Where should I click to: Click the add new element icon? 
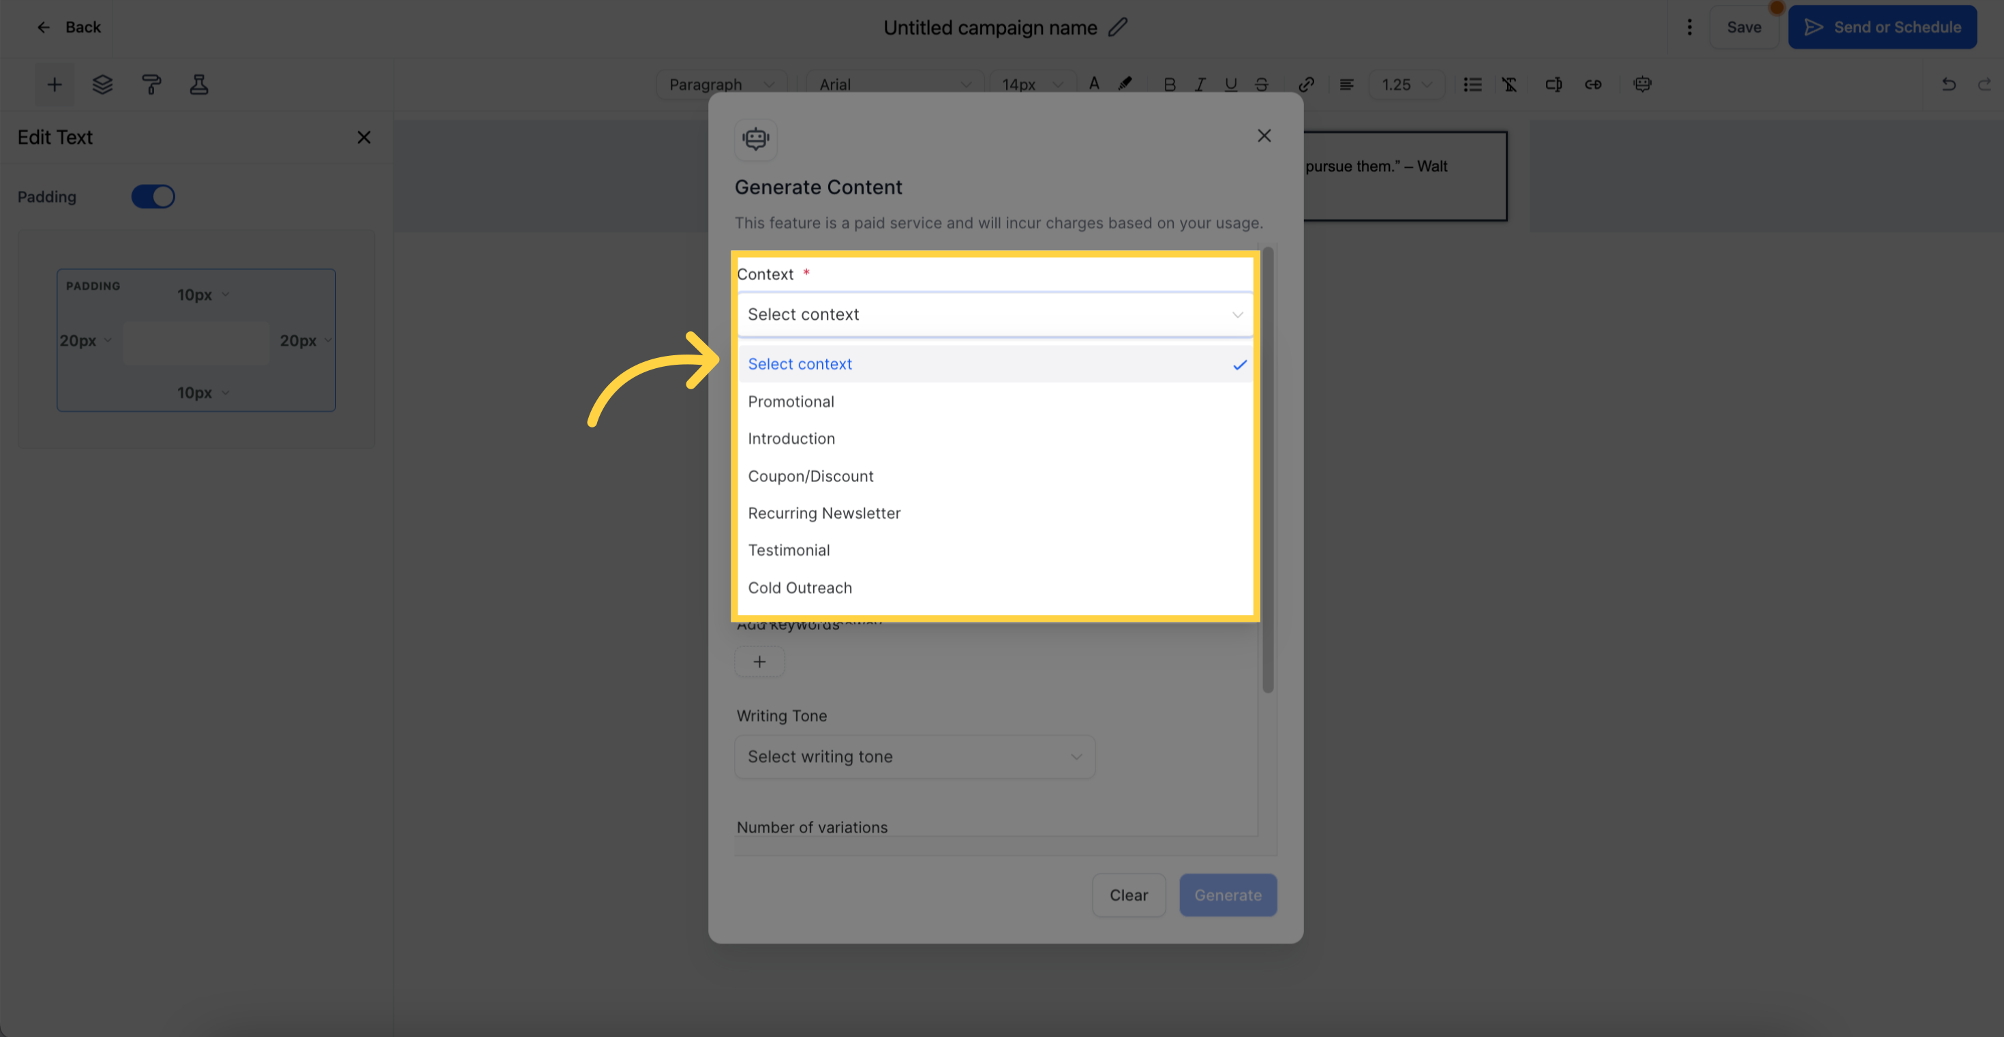pyautogui.click(x=55, y=85)
